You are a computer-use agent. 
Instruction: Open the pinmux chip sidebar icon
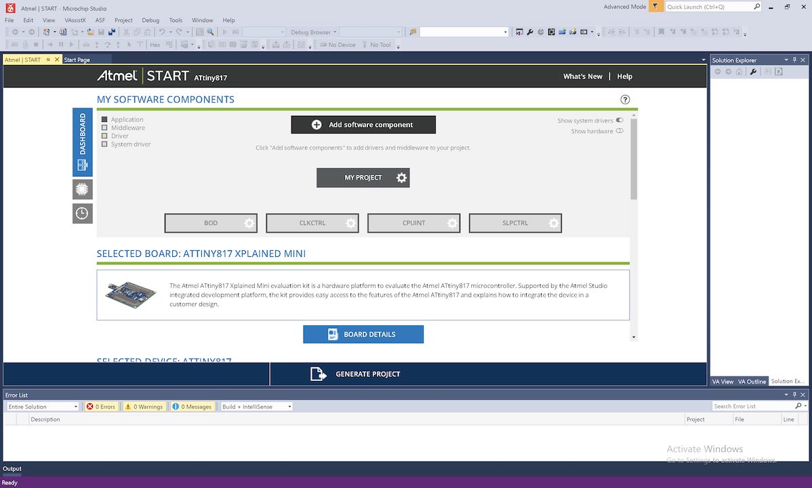pos(82,189)
